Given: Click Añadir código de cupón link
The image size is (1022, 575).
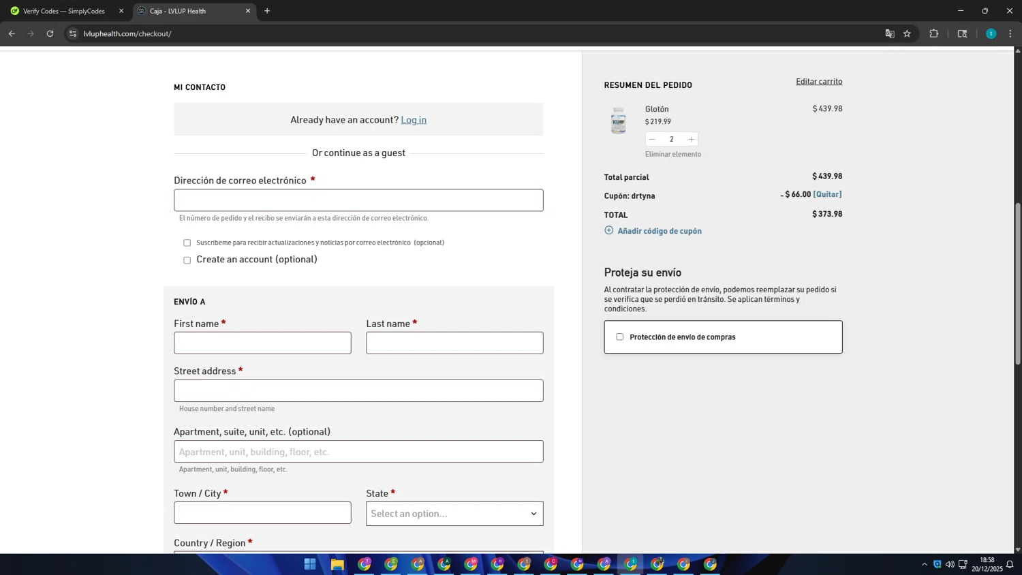Looking at the screenshot, I should tap(660, 231).
